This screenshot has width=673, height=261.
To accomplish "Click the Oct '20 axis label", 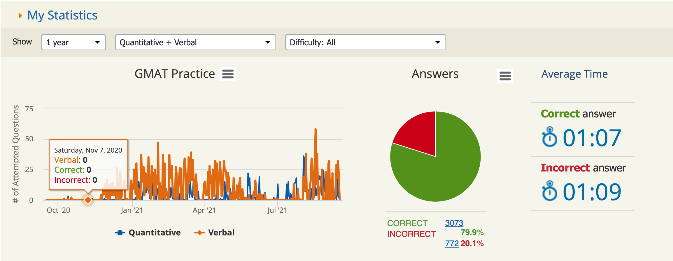I will click(x=58, y=210).
